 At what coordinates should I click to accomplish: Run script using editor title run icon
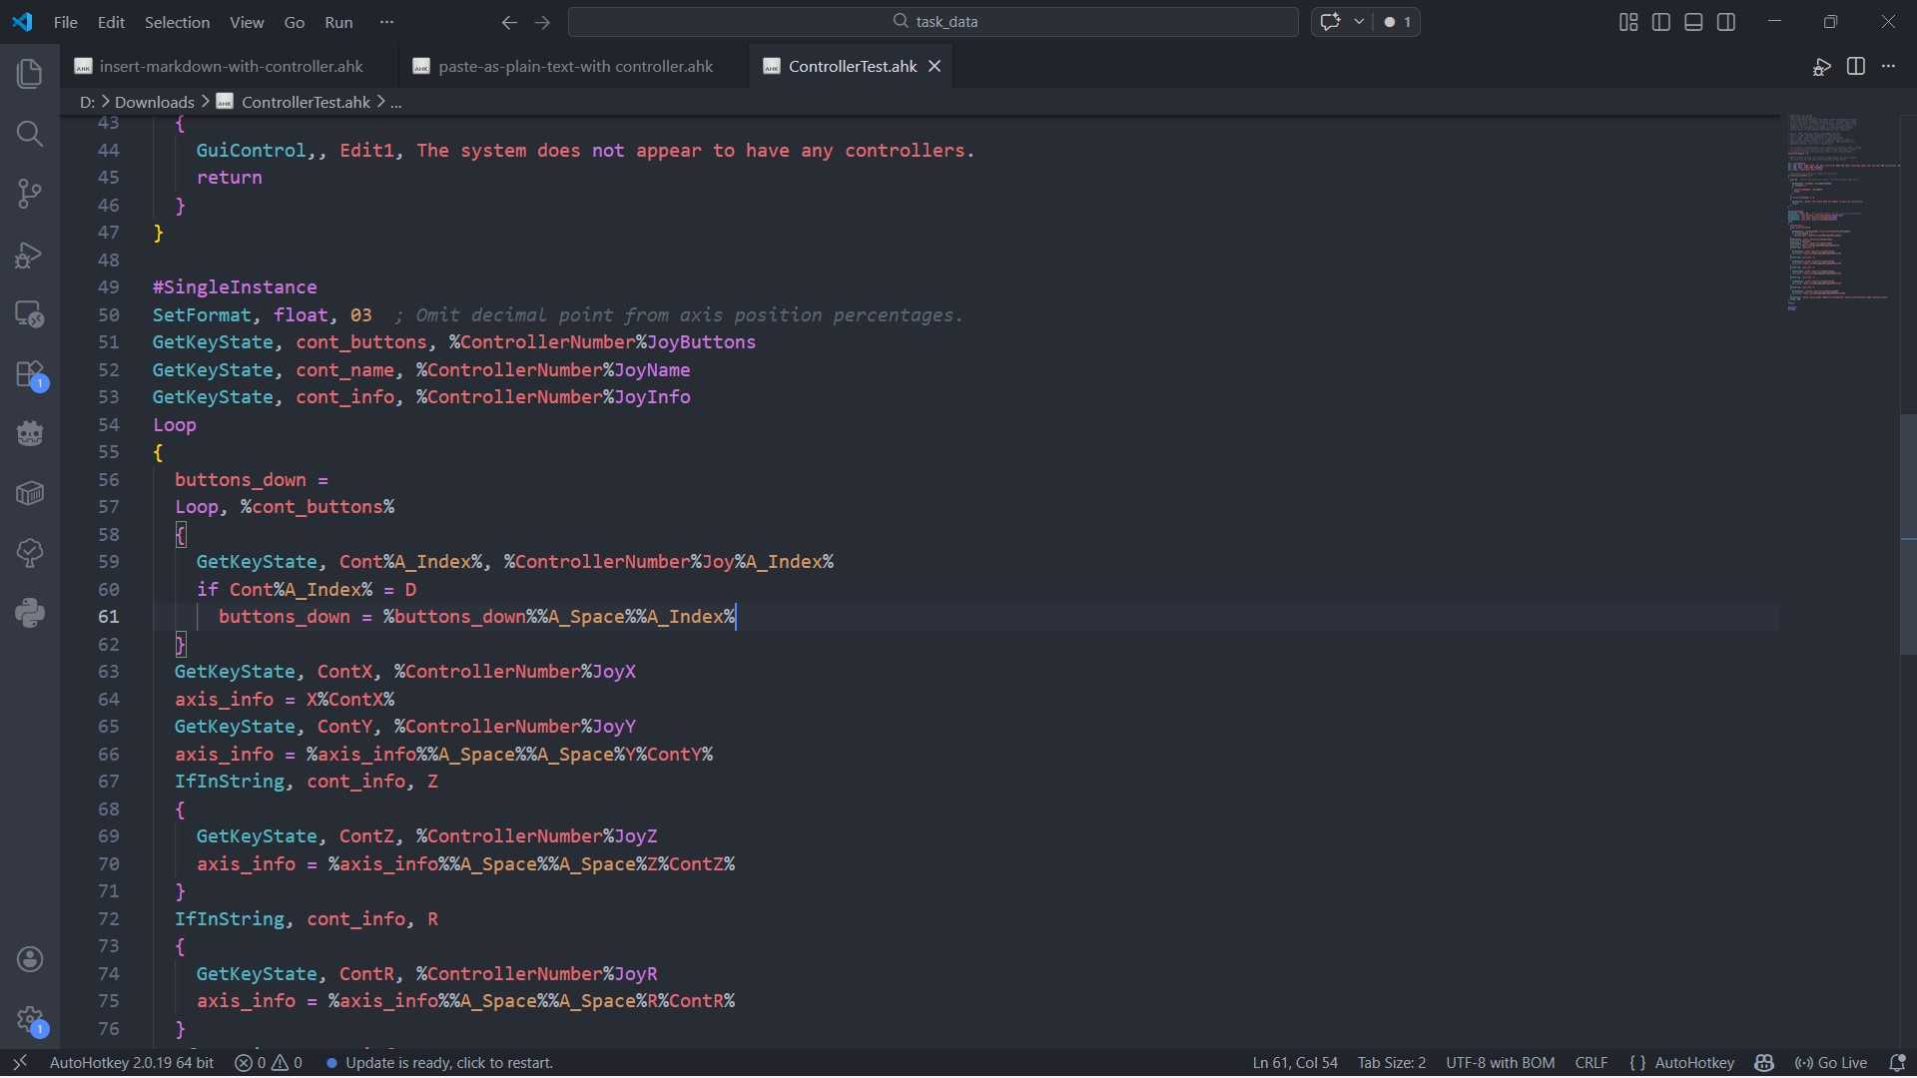1822,66
